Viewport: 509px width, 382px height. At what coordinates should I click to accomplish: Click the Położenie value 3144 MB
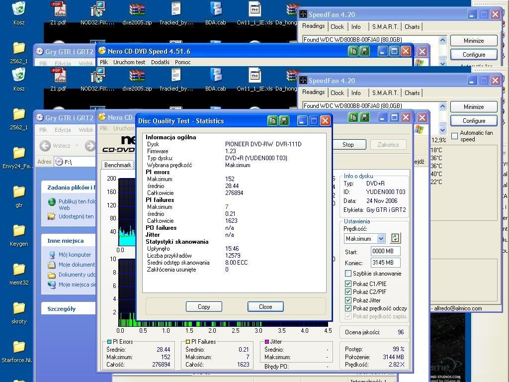click(394, 357)
